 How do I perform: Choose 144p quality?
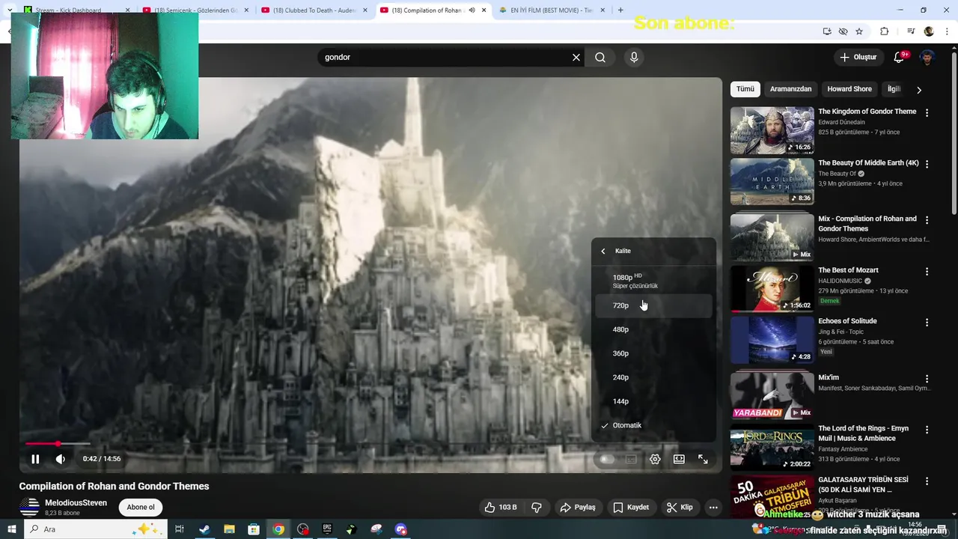[653, 401]
